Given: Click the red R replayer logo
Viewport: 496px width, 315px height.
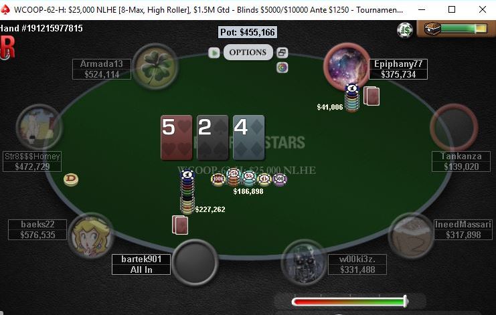Looking at the screenshot, I should pyautogui.click(x=7, y=47).
